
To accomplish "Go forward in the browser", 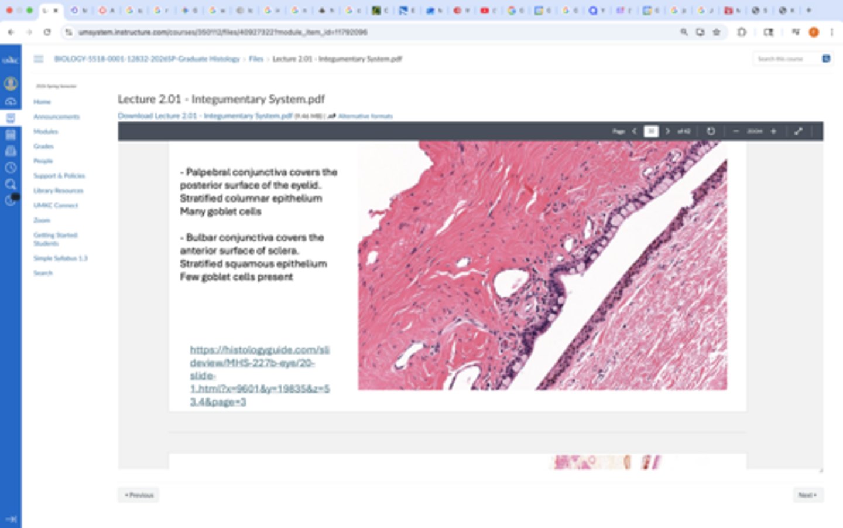I will (29, 32).
